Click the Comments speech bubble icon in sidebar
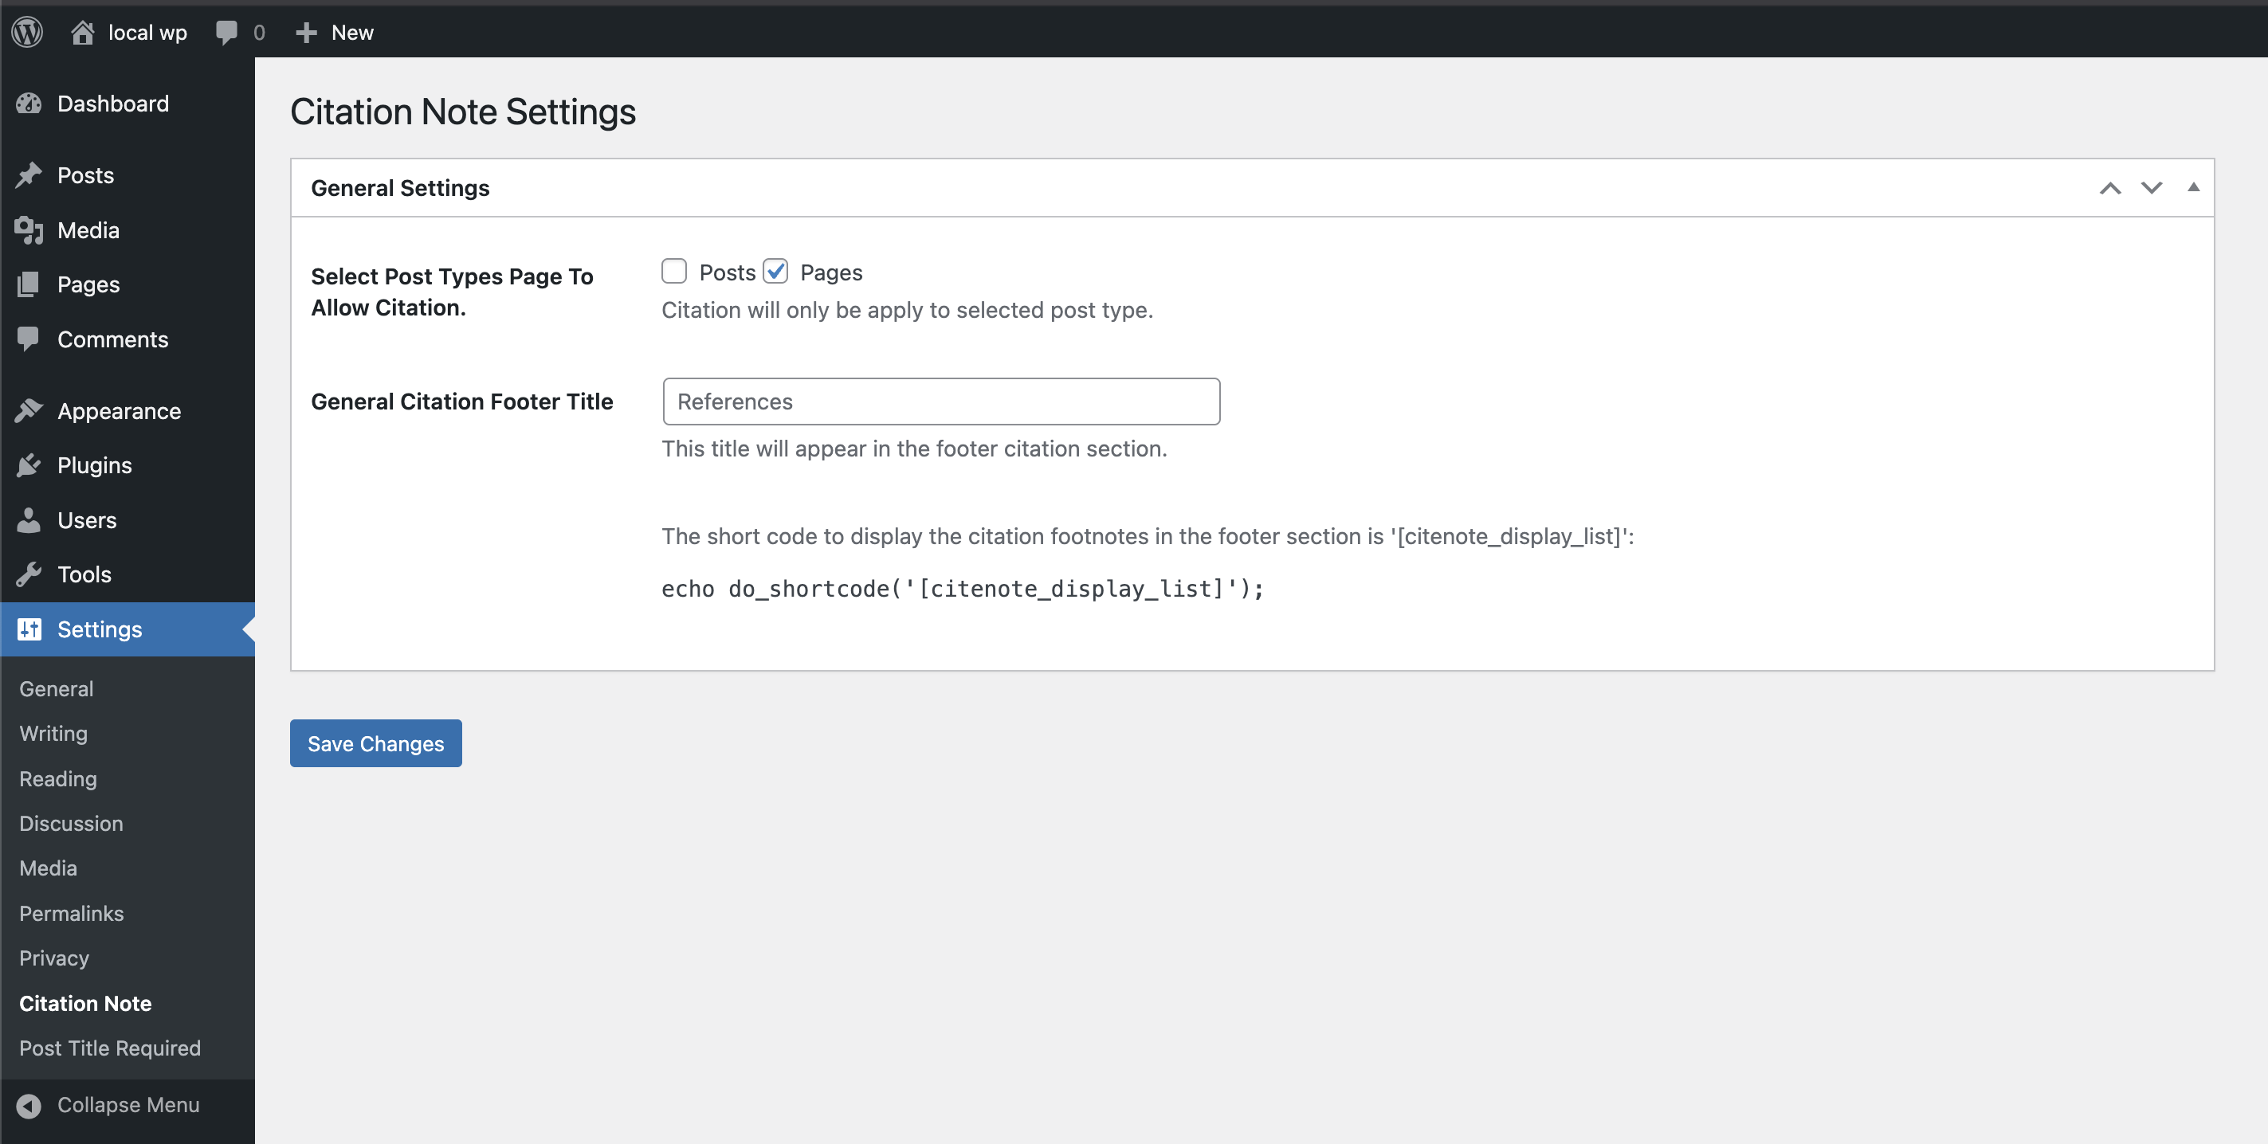The height and width of the screenshot is (1144, 2268). (29, 339)
